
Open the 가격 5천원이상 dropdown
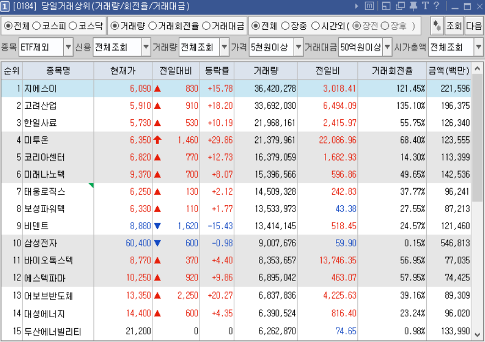[x=298, y=47]
